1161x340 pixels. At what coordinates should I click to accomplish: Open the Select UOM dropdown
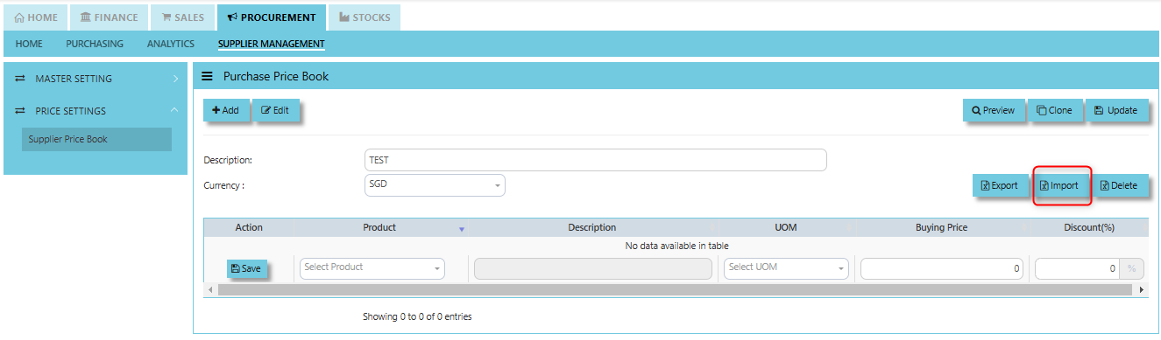[x=787, y=268]
